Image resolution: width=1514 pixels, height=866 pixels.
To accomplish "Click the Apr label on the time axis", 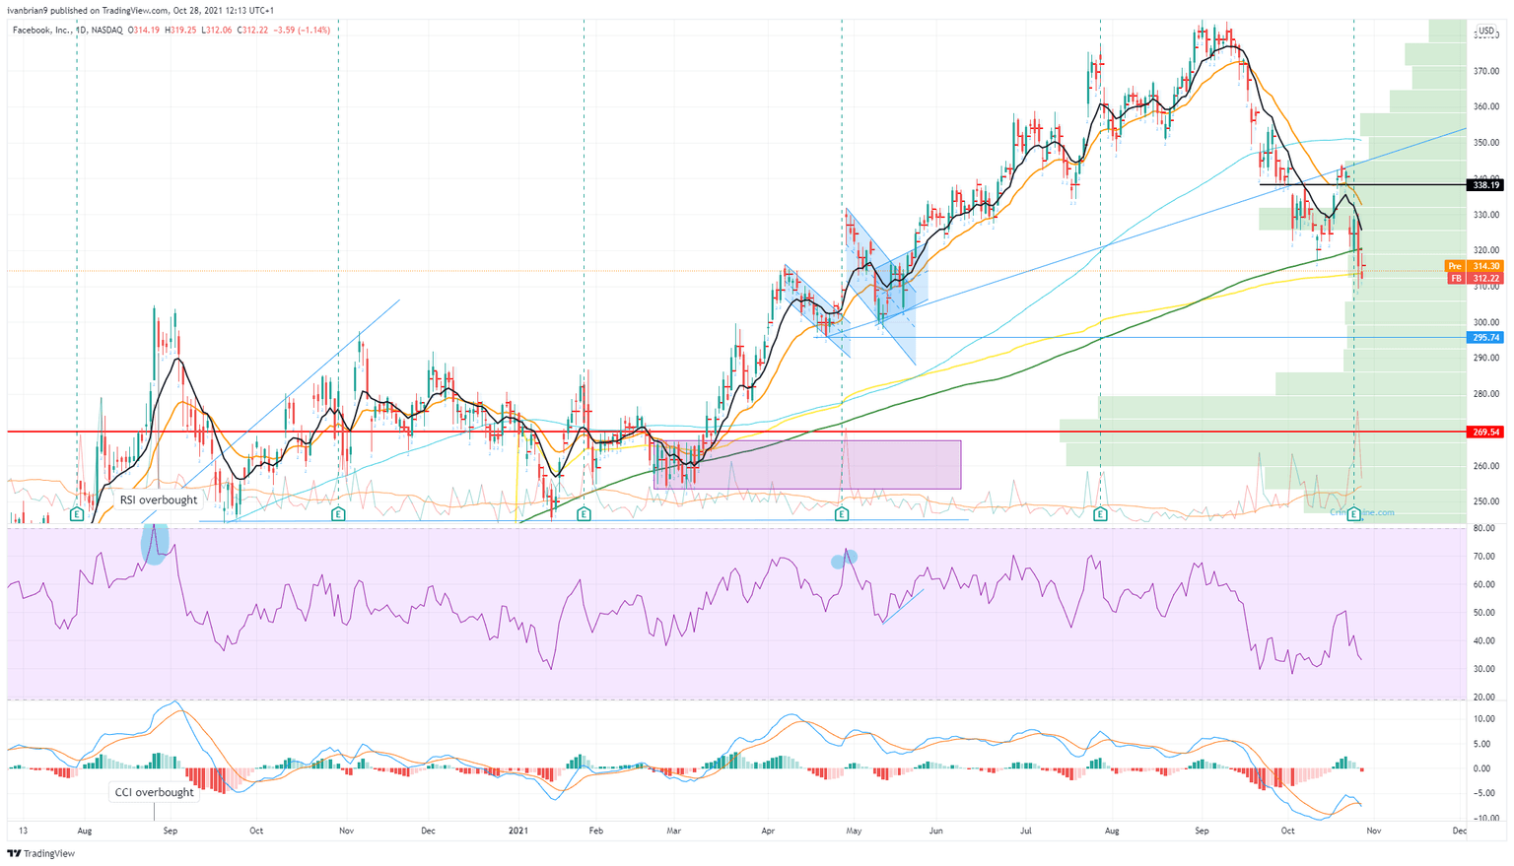I will point(768,832).
